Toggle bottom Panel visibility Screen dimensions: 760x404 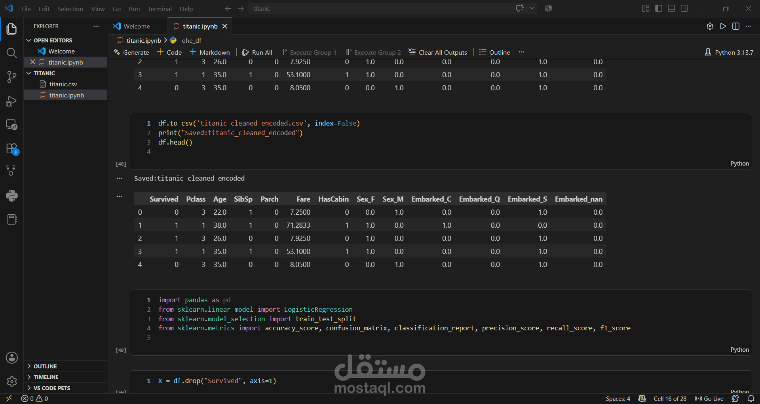(671, 8)
